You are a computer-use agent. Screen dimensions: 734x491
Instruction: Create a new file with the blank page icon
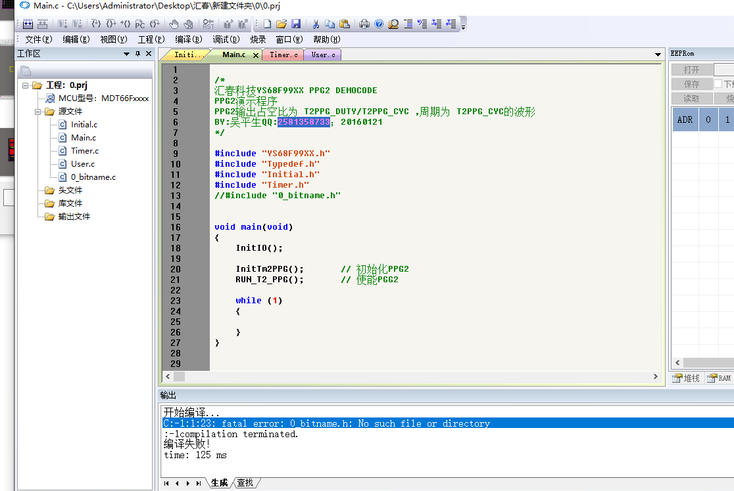tap(267, 24)
